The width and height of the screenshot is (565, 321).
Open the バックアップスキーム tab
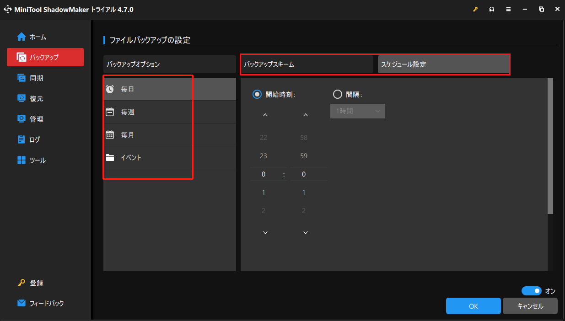click(x=307, y=64)
